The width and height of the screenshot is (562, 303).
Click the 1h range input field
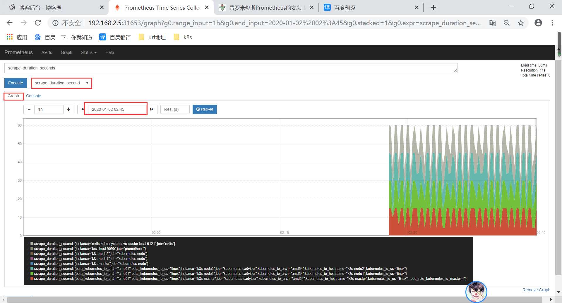49,109
